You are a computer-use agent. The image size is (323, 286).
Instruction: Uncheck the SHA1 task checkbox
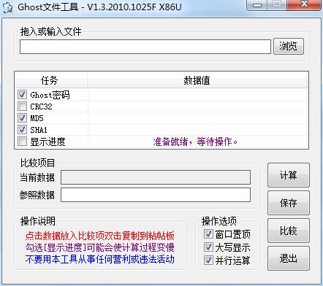coord(22,129)
